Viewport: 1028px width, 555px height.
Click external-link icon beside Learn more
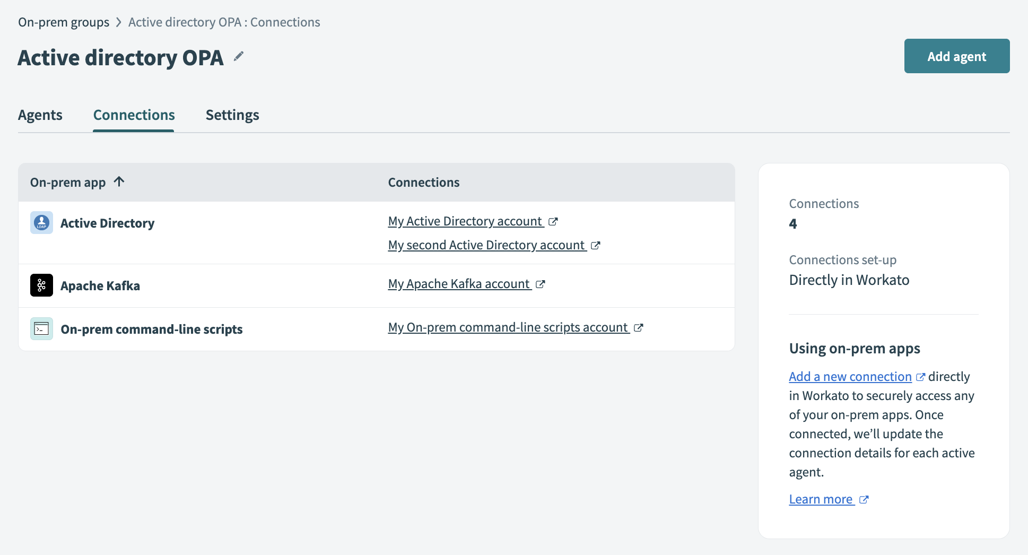[x=864, y=499]
